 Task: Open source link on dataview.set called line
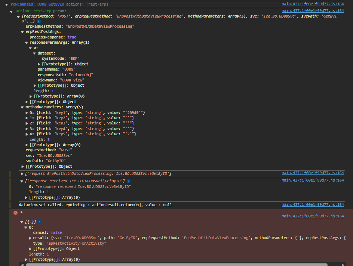[313, 205]
